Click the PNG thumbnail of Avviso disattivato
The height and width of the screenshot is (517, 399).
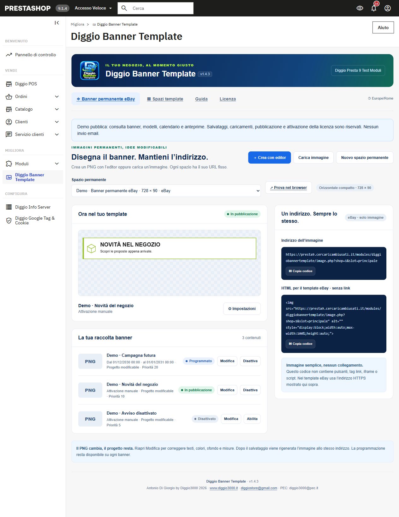click(90, 419)
